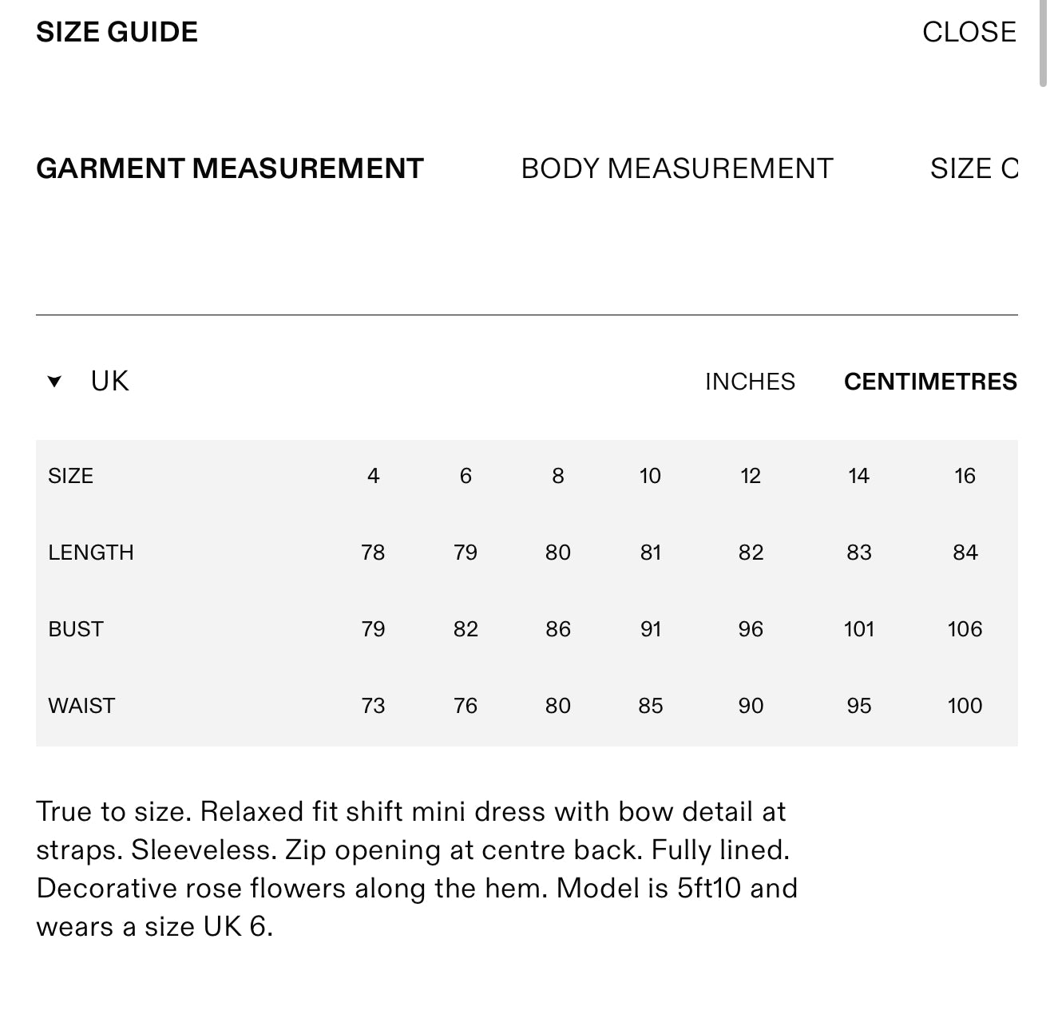
Task: Expand the UK region dropdown arrow
Action: (54, 382)
